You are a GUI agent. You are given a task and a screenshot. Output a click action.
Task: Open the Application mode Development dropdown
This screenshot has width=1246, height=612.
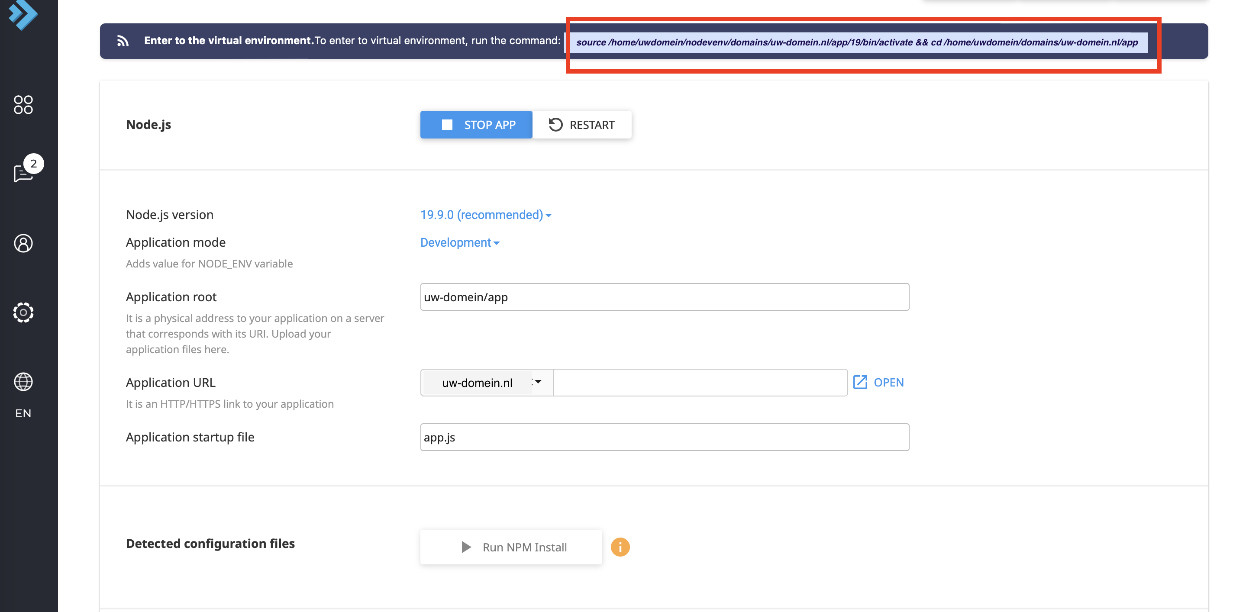point(459,243)
